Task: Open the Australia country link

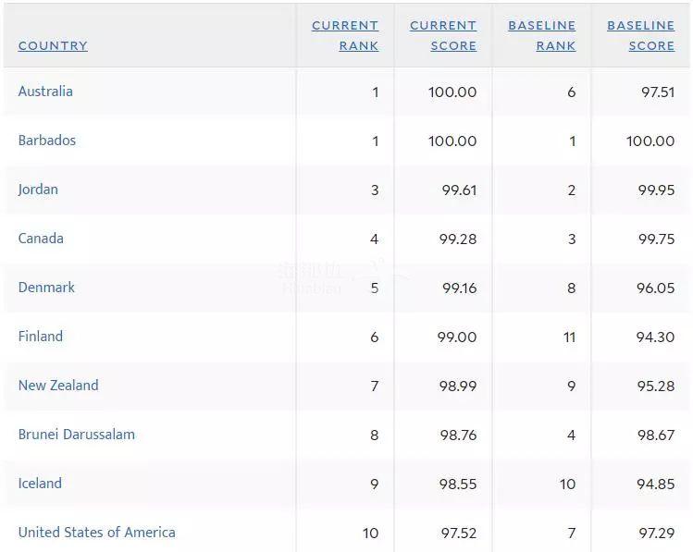Action: (45, 92)
